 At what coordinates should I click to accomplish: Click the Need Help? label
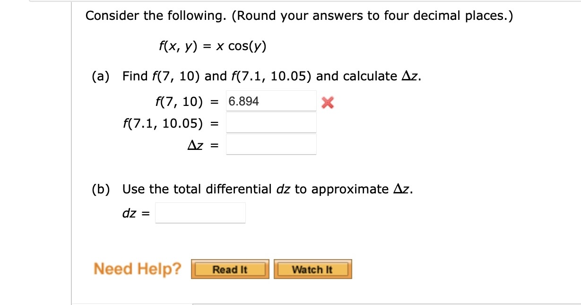[137, 269]
